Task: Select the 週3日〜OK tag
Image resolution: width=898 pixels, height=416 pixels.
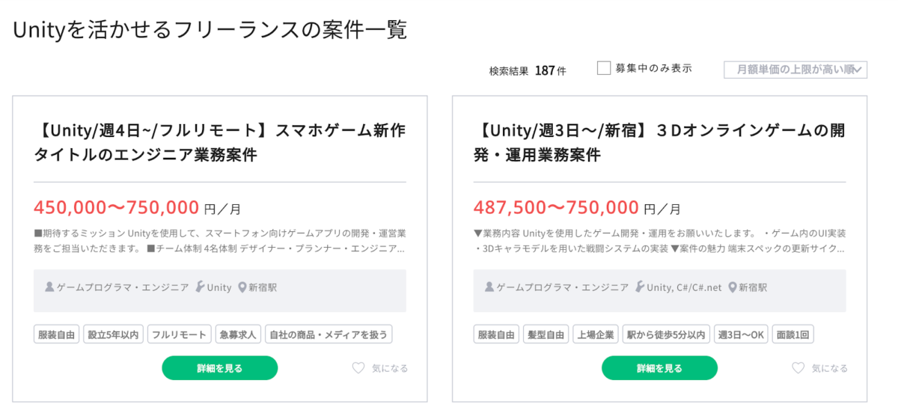Action: 740,334
